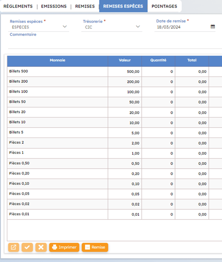Expand the Trésorerie CIC dropdown
Viewport: 222px width, 262px height.
pyautogui.click(x=138, y=27)
